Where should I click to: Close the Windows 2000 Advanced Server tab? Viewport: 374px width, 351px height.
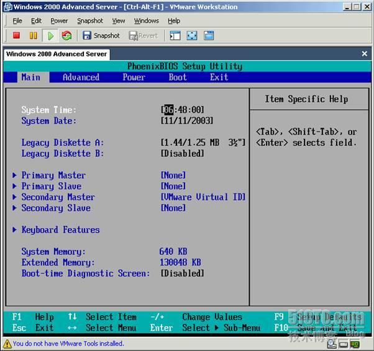pos(364,54)
